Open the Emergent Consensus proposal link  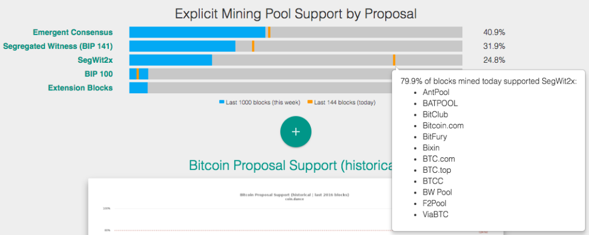73,32
